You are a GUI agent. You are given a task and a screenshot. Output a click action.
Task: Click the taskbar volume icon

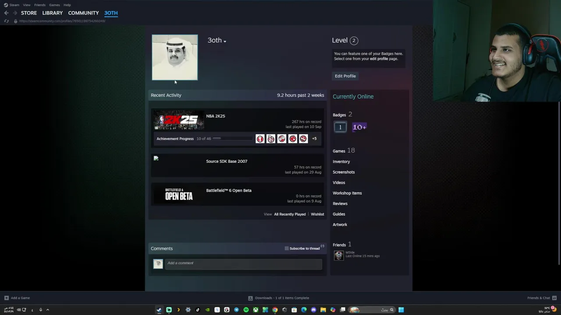click(19, 310)
